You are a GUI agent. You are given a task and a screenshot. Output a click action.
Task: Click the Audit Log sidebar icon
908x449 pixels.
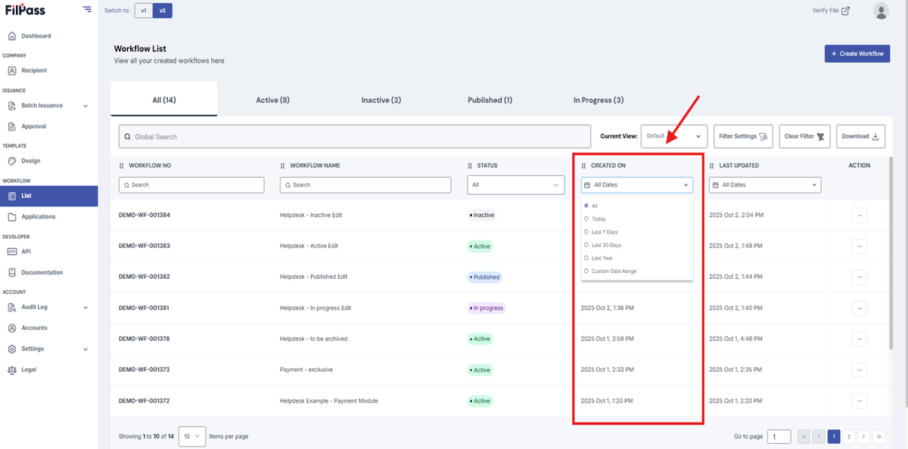[12, 308]
